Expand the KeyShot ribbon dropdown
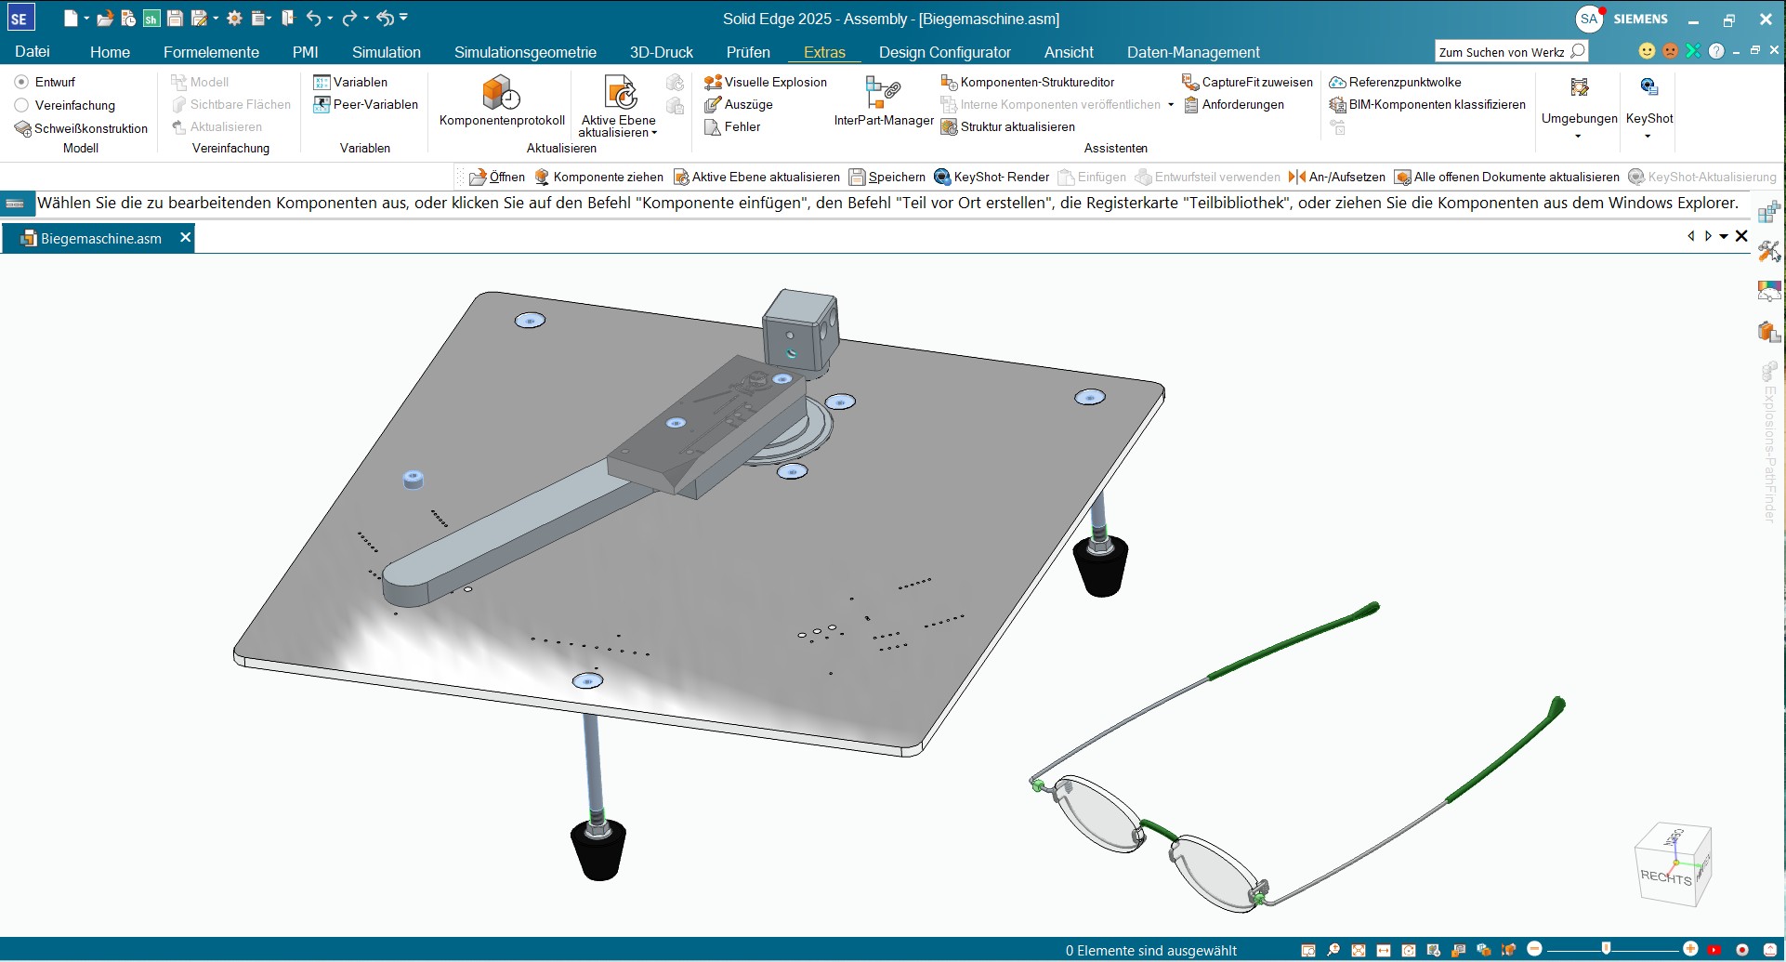 1648,136
